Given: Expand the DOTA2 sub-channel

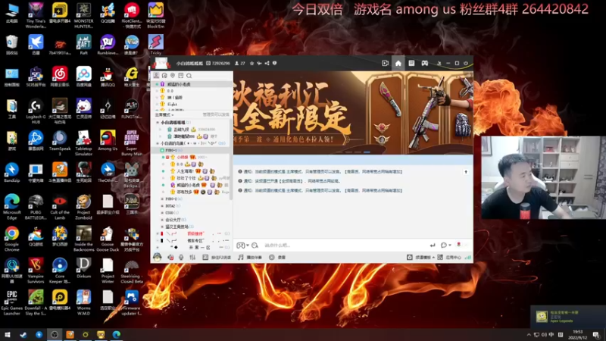Looking at the screenshot, I should pos(162,205).
